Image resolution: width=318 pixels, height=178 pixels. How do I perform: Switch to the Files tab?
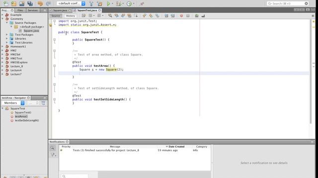(20, 10)
